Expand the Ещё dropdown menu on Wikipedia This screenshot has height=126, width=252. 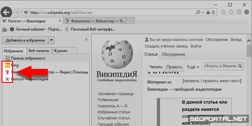[x=193, y=67]
